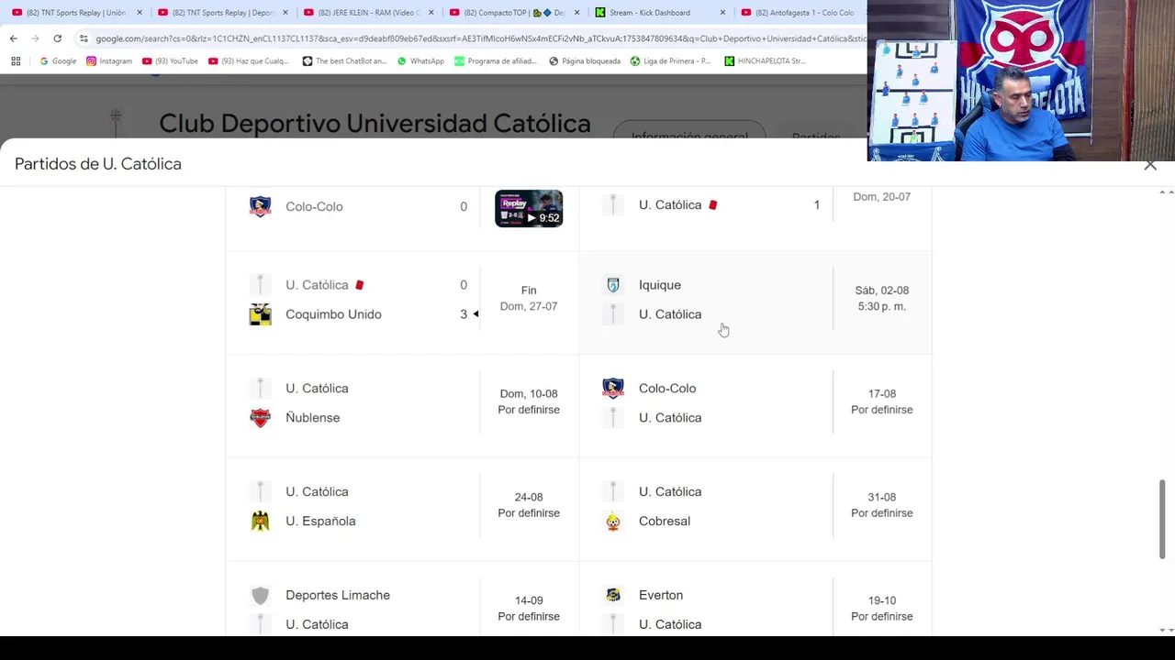Click the Partidos de U. Católica heading
This screenshot has width=1175, height=660.
click(x=98, y=164)
